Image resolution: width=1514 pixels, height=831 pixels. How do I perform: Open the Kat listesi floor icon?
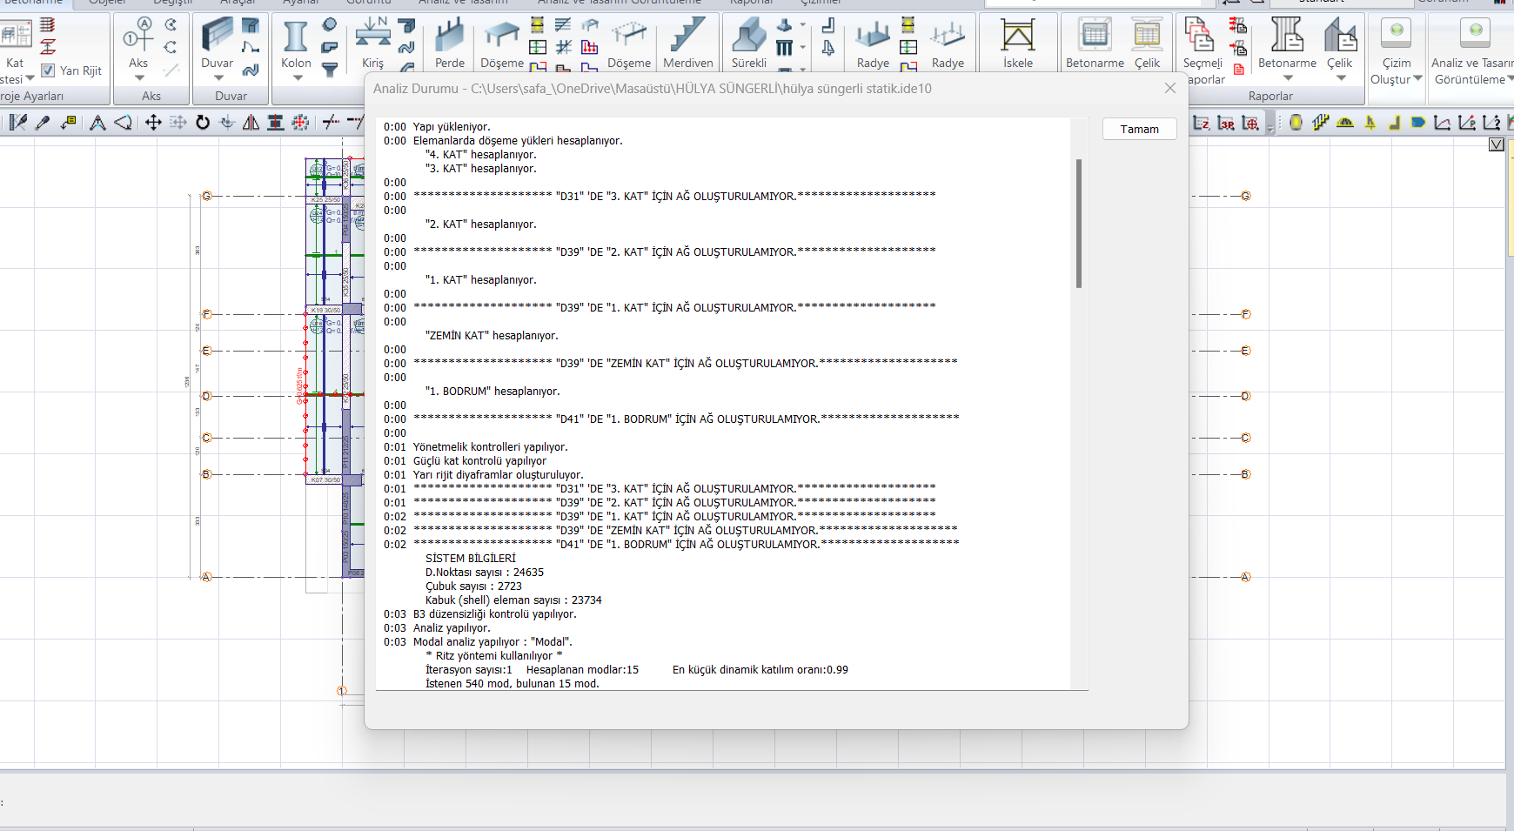[x=16, y=35]
